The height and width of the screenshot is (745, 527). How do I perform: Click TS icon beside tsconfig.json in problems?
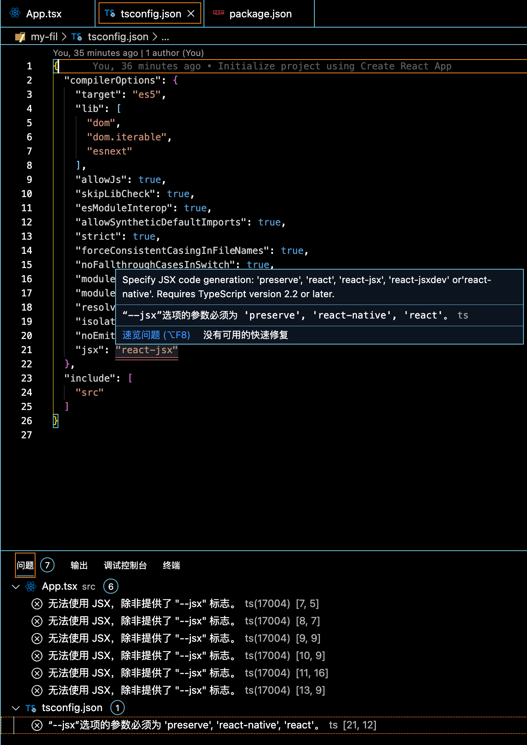coord(31,708)
